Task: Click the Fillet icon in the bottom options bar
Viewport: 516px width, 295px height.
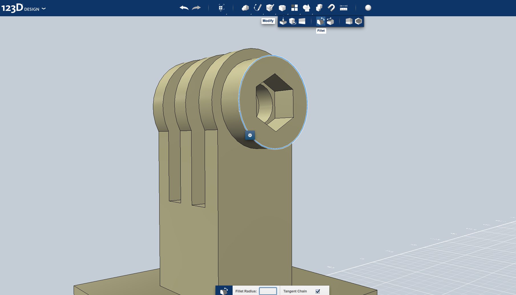Action: [x=224, y=291]
